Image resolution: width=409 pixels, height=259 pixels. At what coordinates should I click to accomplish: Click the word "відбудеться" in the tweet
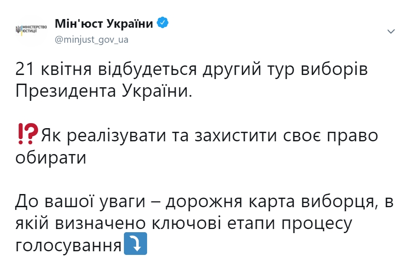pyautogui.click(x=148, y=70)
